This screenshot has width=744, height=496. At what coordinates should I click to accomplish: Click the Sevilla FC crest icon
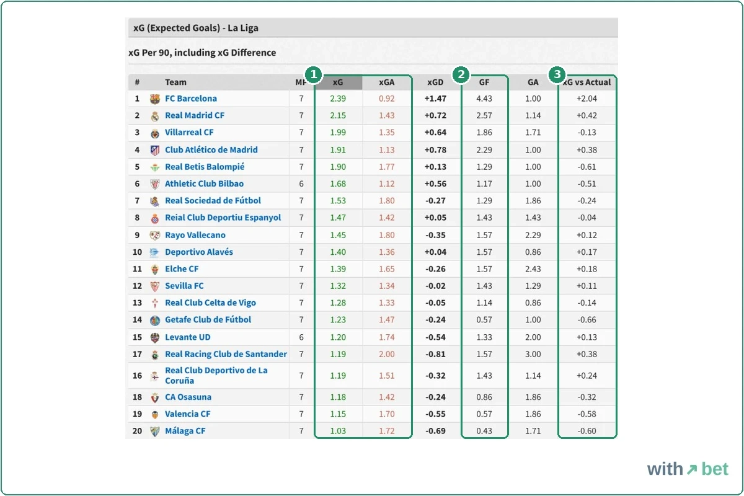pyautogui.click(x=155, y=286)
